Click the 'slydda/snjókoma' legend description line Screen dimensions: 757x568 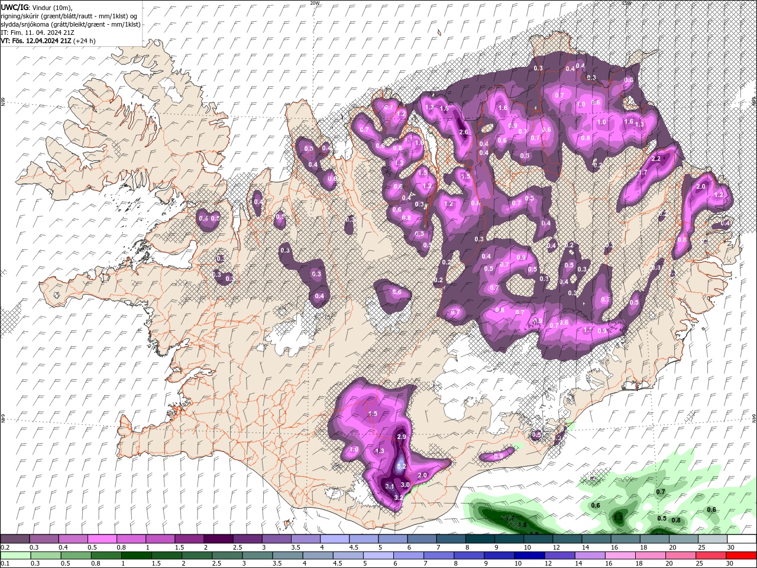tap(70, 24)
